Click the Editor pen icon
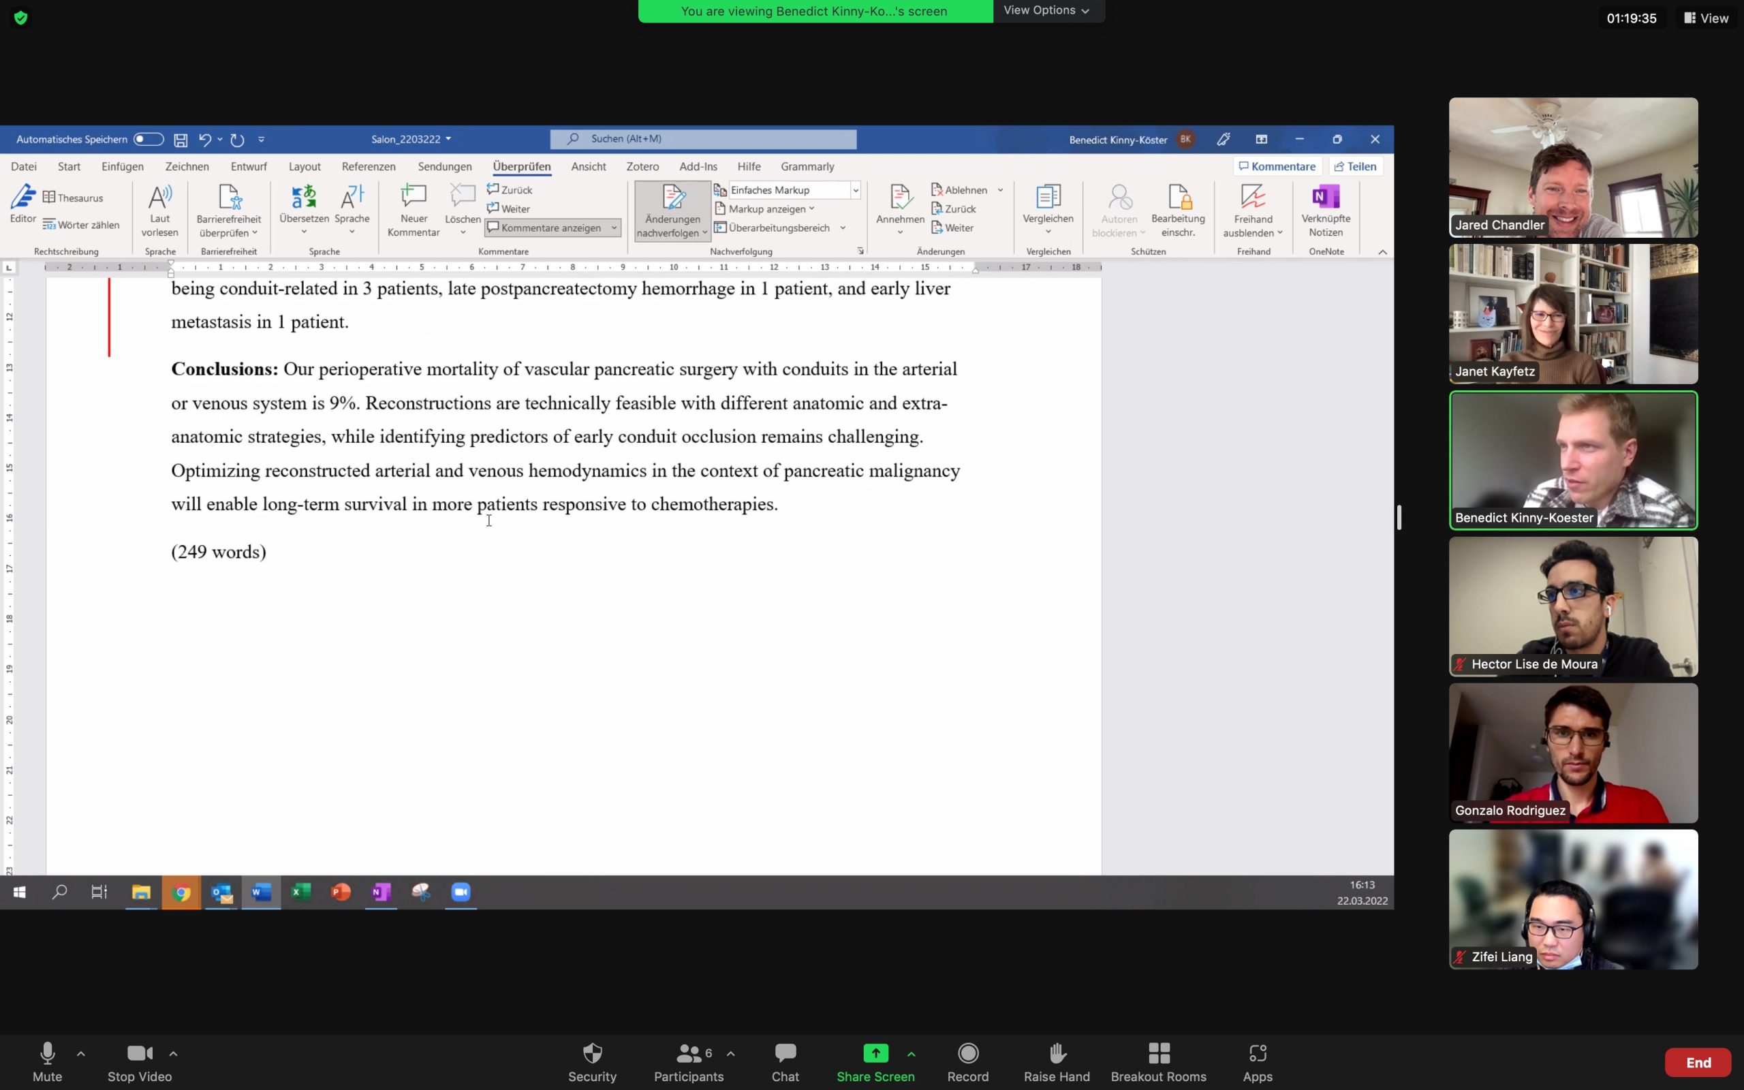The width and height of the screenshot is (1744, 1090). 22,197
